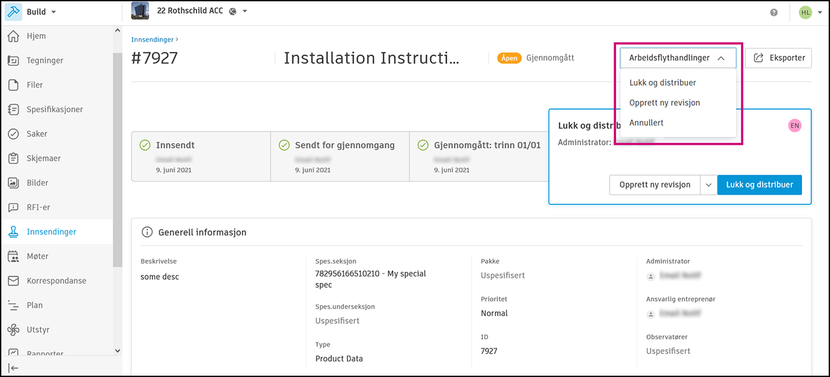
Task: Click the Tegninger drawings icon
Action: coord(13,61)
